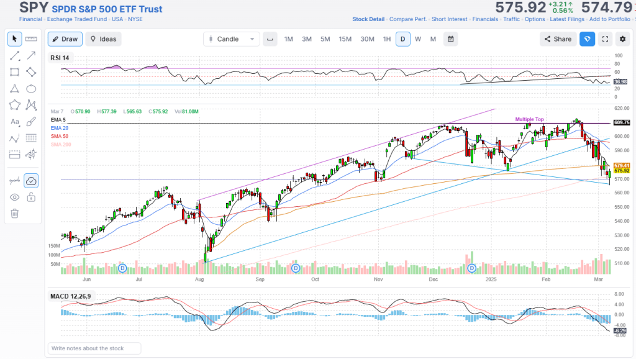Expand the RSI 14 indicator label
636x359 pixels.
61,58
